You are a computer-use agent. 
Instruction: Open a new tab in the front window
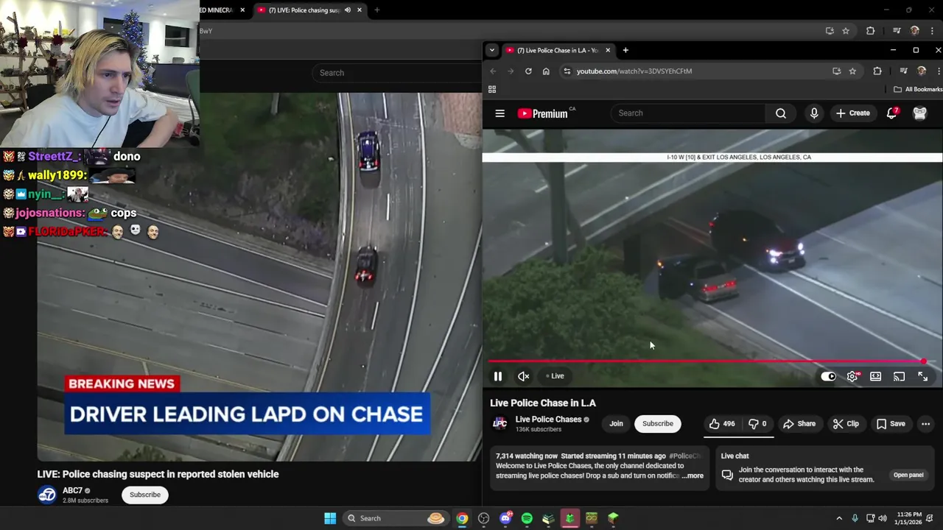[625, 51]
